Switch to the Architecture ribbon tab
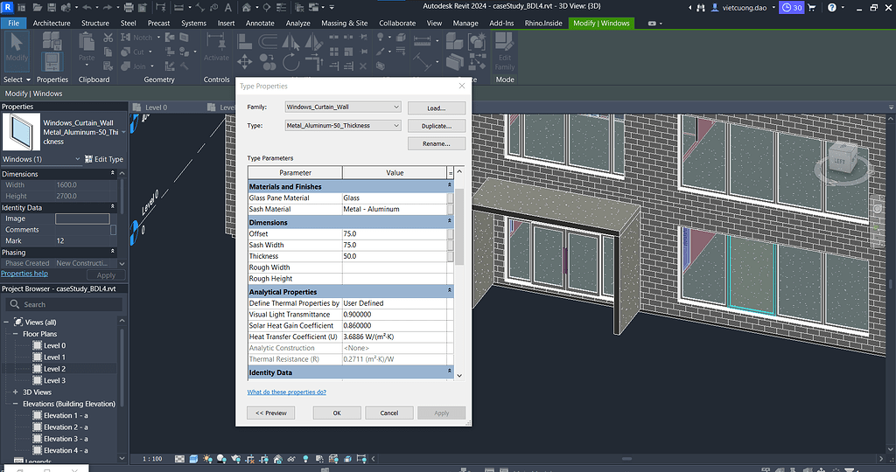This screenshot has width=896, height=472. (x=52, y=24)
